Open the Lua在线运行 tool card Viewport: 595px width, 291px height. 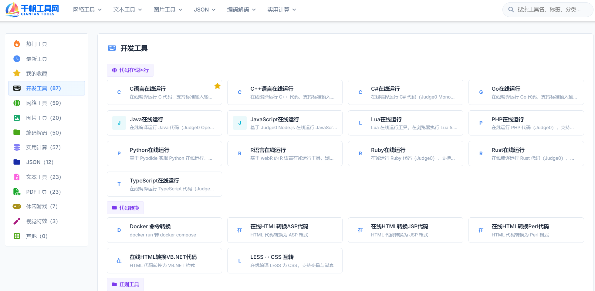(x=405, y=123)
